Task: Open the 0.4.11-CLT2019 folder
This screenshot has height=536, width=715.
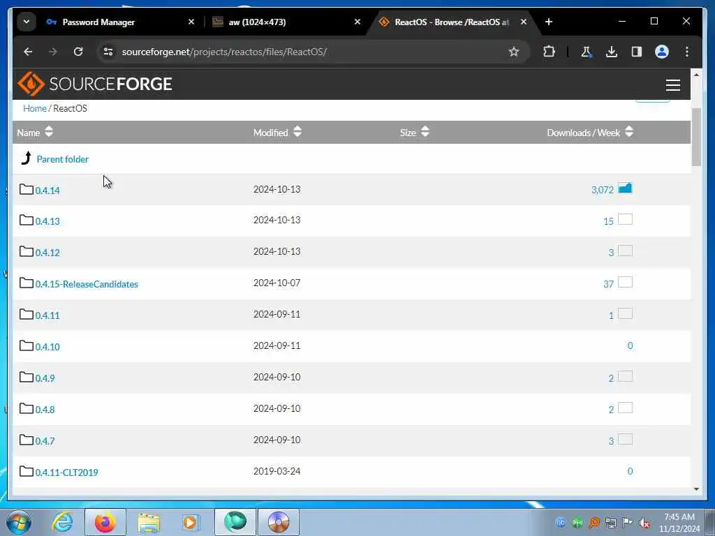Action: (66, 472)
